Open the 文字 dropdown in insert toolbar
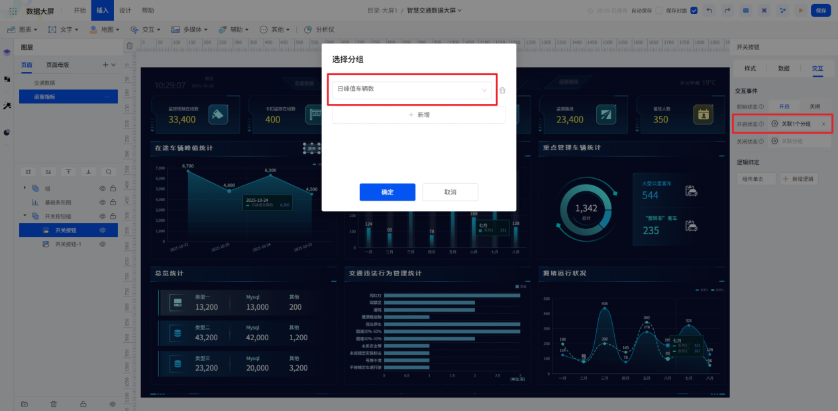 click(64, 29)
